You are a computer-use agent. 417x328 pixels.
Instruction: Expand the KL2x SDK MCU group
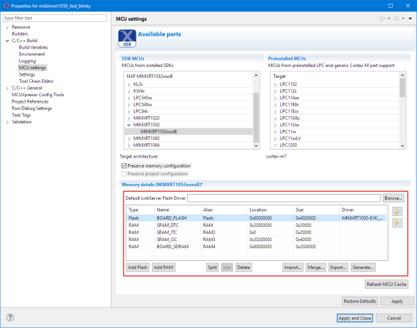coord(129,84)
